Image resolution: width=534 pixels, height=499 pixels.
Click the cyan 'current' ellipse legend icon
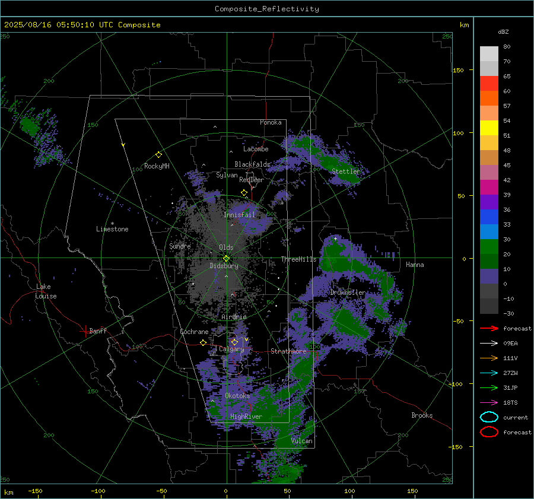coord(489,417)
